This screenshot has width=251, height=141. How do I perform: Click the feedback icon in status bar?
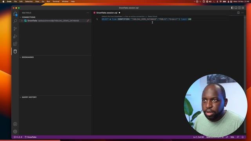[x=238, y=137]
